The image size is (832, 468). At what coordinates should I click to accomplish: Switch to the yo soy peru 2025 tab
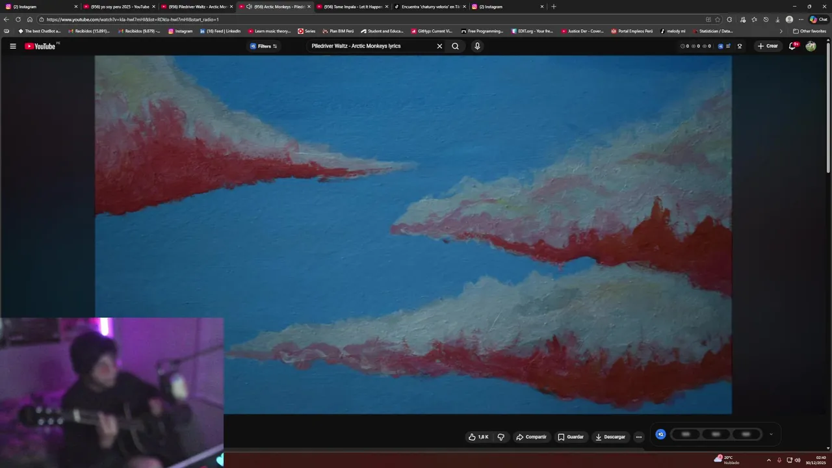[119, 6]
